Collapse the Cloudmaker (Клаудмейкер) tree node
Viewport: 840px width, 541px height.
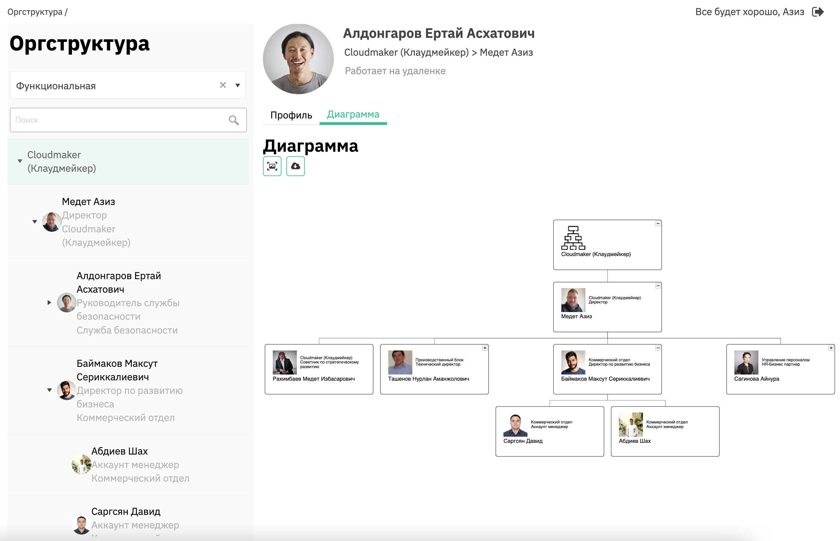point(20,161)
